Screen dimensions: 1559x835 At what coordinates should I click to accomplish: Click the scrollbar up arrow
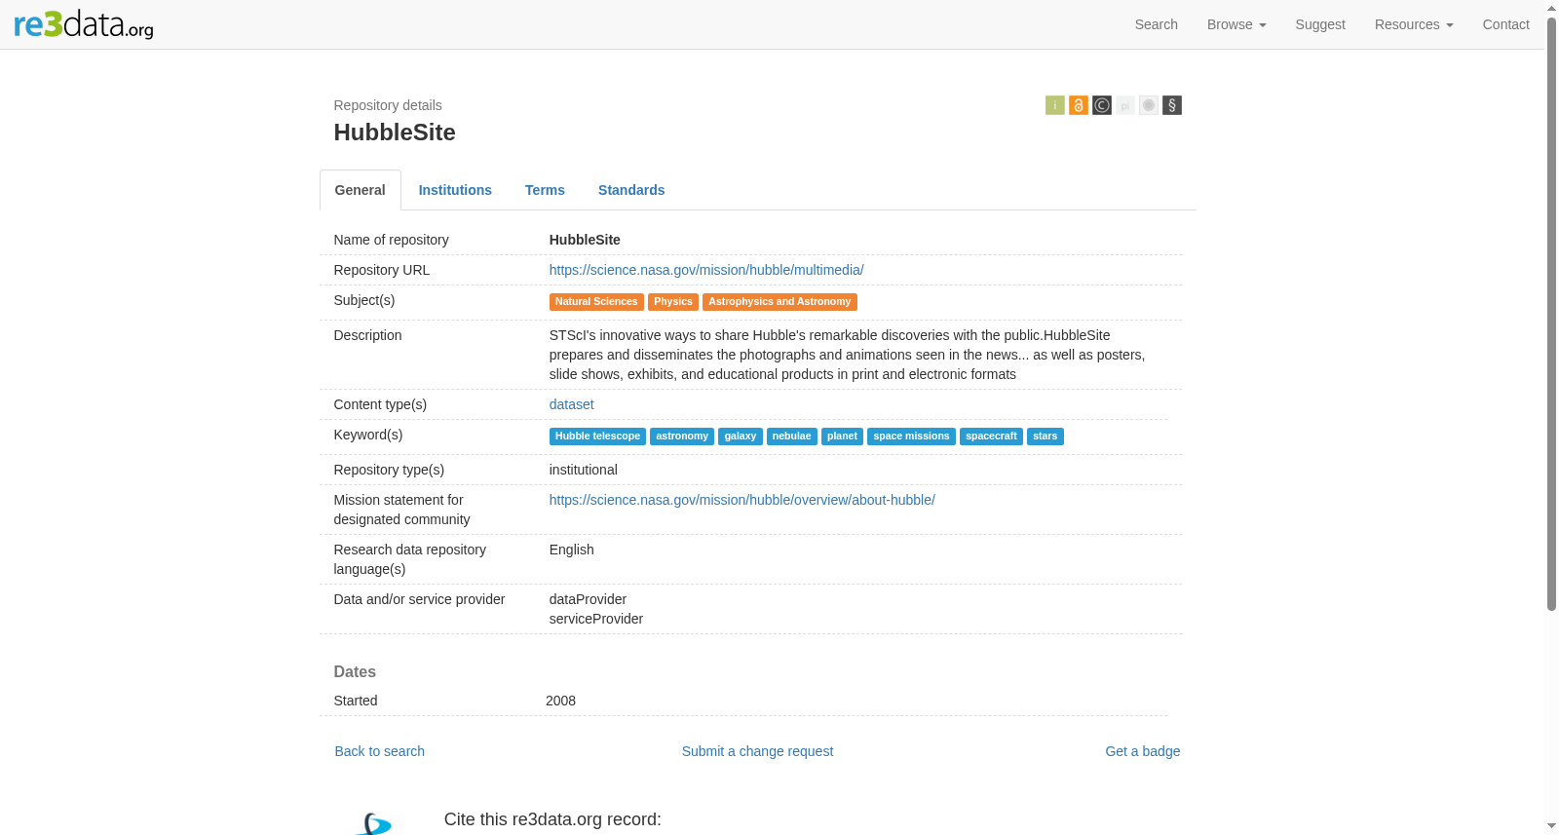1552,8
